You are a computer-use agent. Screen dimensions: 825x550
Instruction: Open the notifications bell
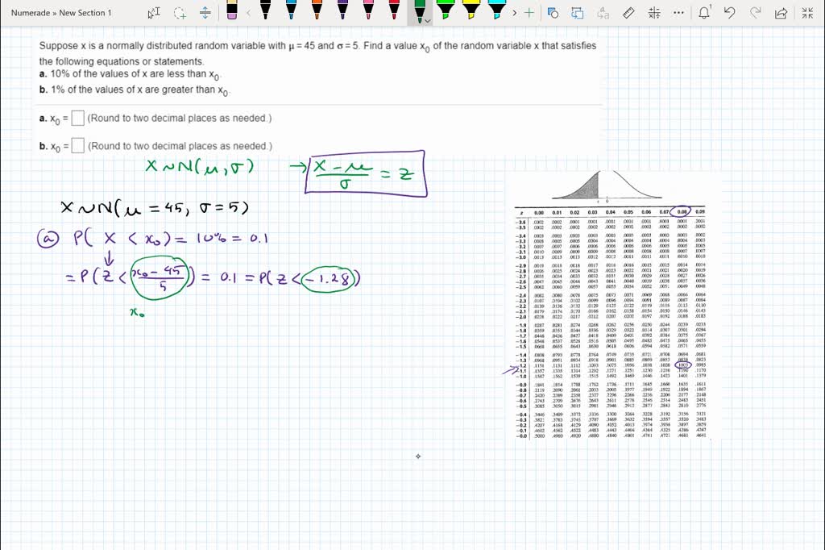(x=705, y=13)
